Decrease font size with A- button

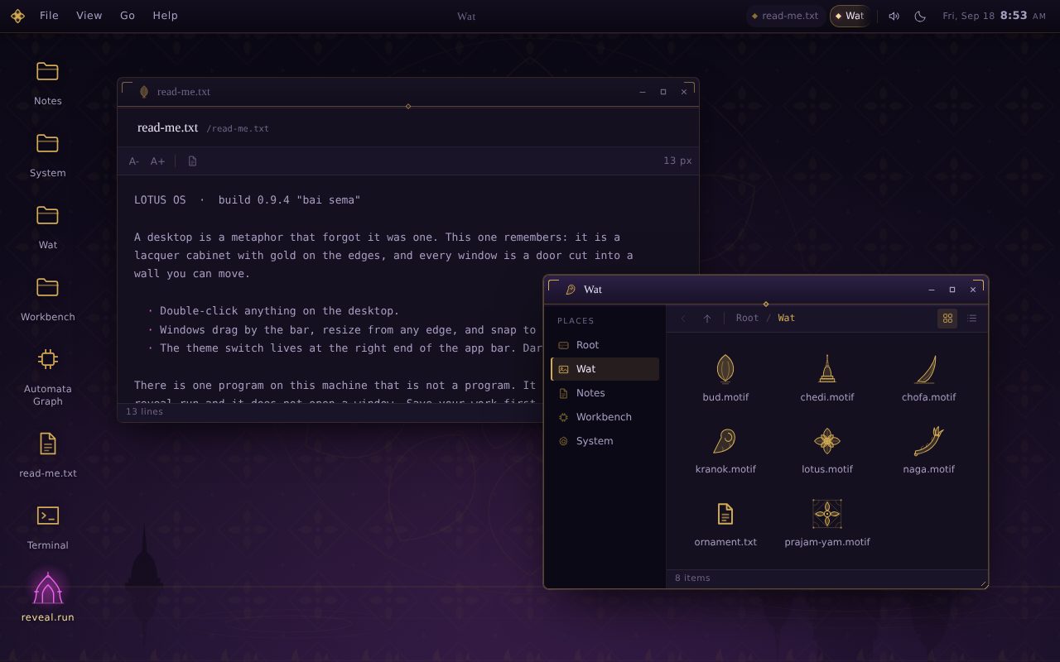click(134, 161)
